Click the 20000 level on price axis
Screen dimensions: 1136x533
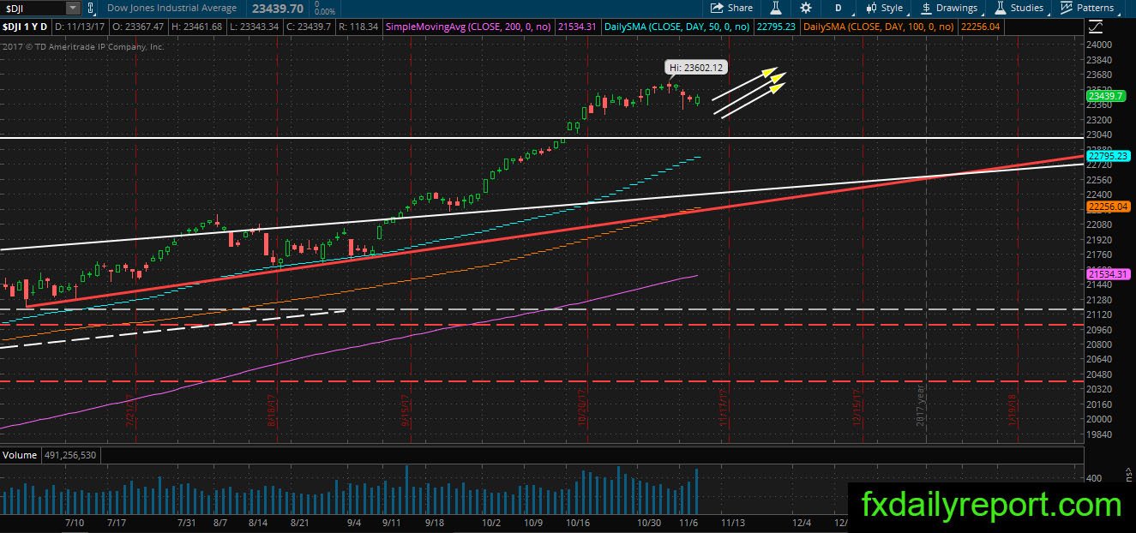[x=1100, y=419]
